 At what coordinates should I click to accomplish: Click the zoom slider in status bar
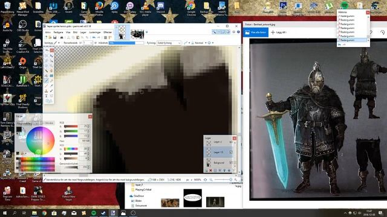(x=223, y=180)
